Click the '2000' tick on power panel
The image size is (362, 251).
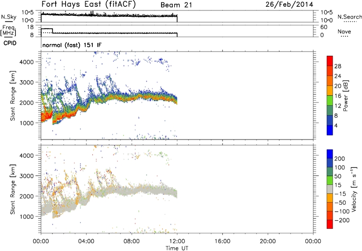(27, 102)
